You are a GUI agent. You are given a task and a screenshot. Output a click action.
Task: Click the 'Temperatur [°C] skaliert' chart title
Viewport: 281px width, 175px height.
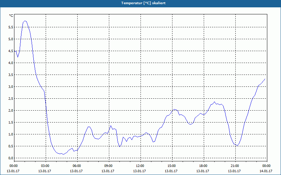(x=143, y=3)
